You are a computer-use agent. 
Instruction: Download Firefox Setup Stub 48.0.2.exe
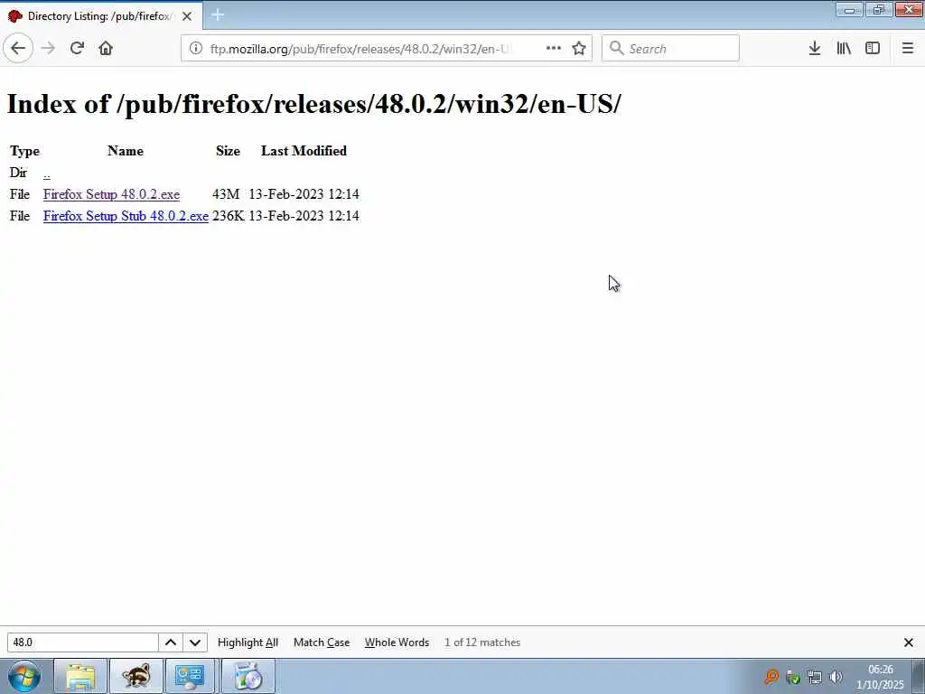[126, 216]
